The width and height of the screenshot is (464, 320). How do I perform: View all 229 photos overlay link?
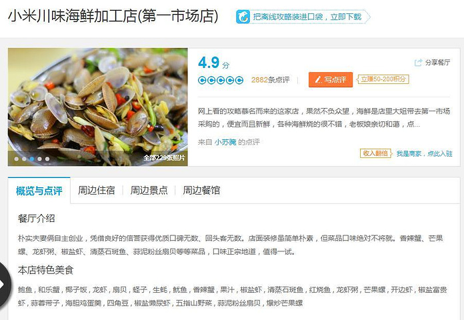[x=164, y=158]
